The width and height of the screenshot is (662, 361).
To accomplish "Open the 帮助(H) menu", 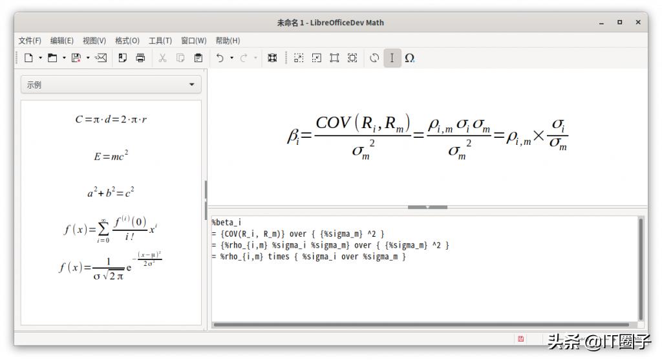I will (228, 41).
